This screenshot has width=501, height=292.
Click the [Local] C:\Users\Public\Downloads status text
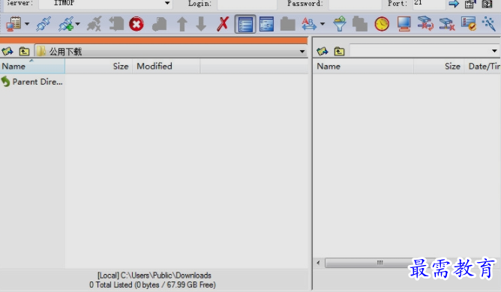154,275
